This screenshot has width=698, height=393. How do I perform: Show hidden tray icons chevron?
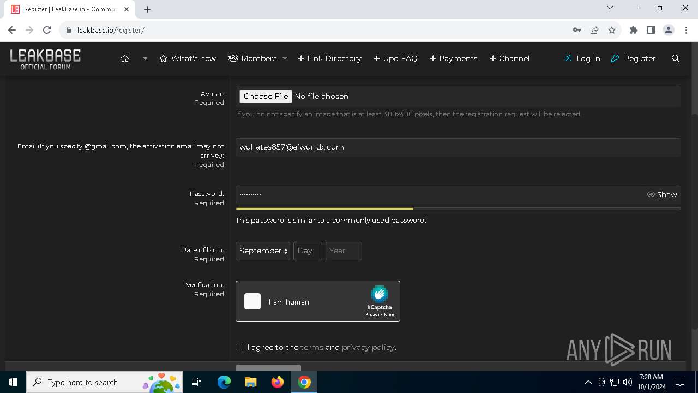point(588,382)
